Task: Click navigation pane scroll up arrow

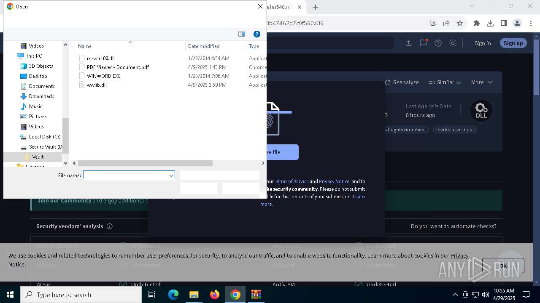Action: pos(65,45)
